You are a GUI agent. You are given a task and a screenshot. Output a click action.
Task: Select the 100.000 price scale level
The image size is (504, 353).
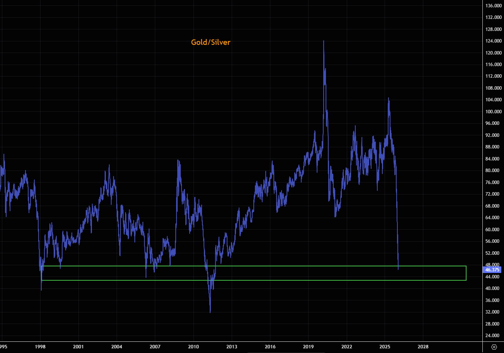[x=494, y=112]
